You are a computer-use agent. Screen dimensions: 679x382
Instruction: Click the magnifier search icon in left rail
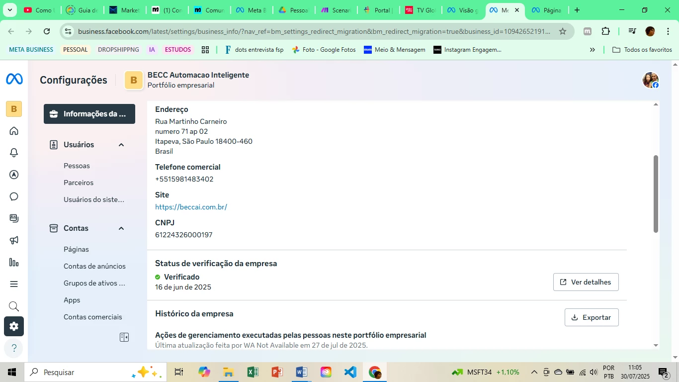(x=14, y=306)
